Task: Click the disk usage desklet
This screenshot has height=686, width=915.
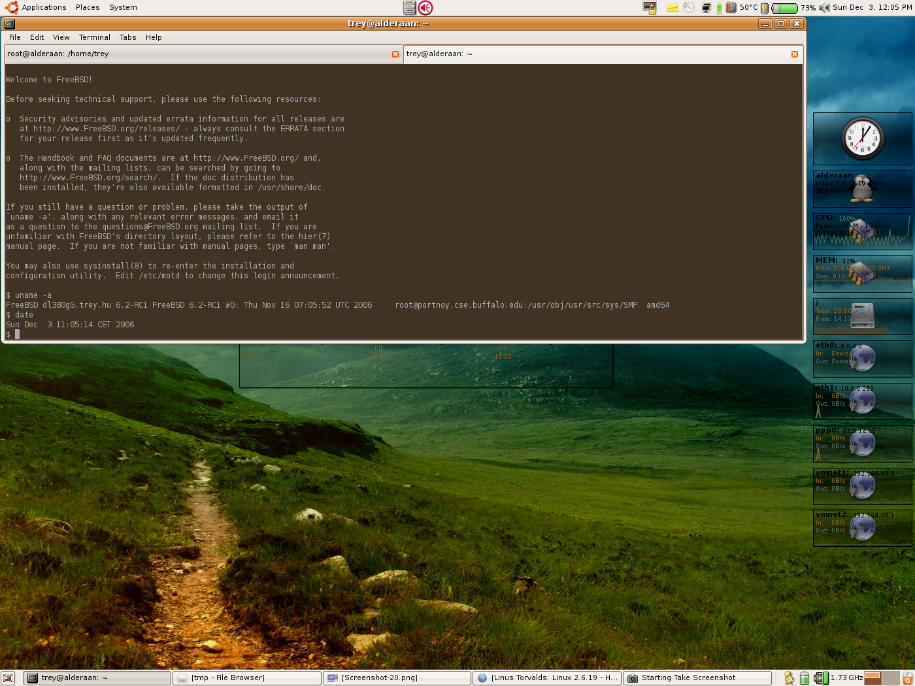Action: (863, 316)
